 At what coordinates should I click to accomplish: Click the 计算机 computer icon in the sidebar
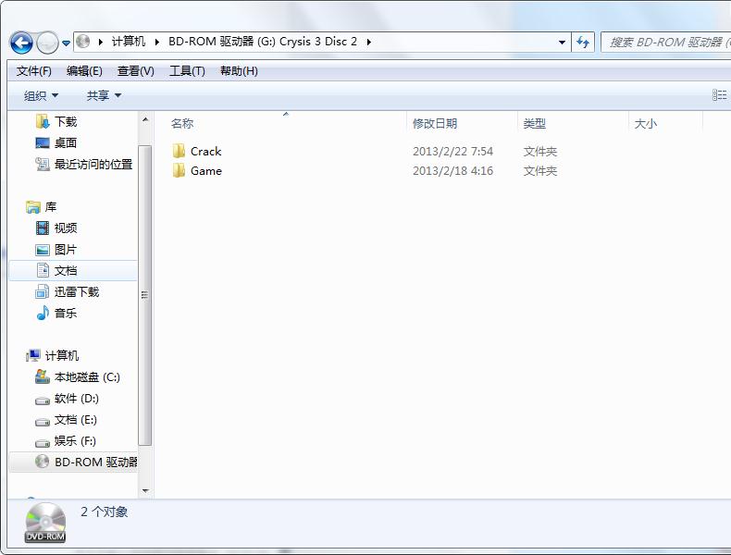[x=33, y=355]
